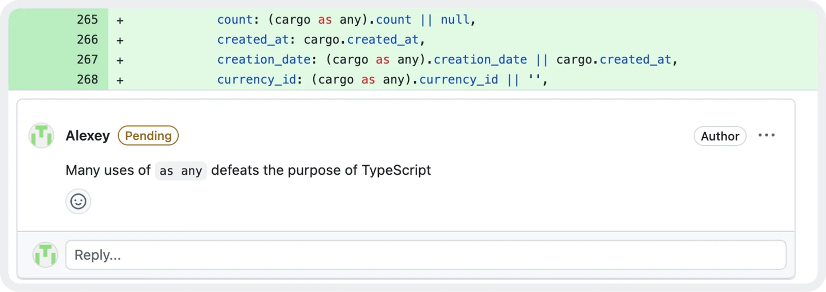
Task: Click the 'created_at:' property on line 266
Action: 256,40
